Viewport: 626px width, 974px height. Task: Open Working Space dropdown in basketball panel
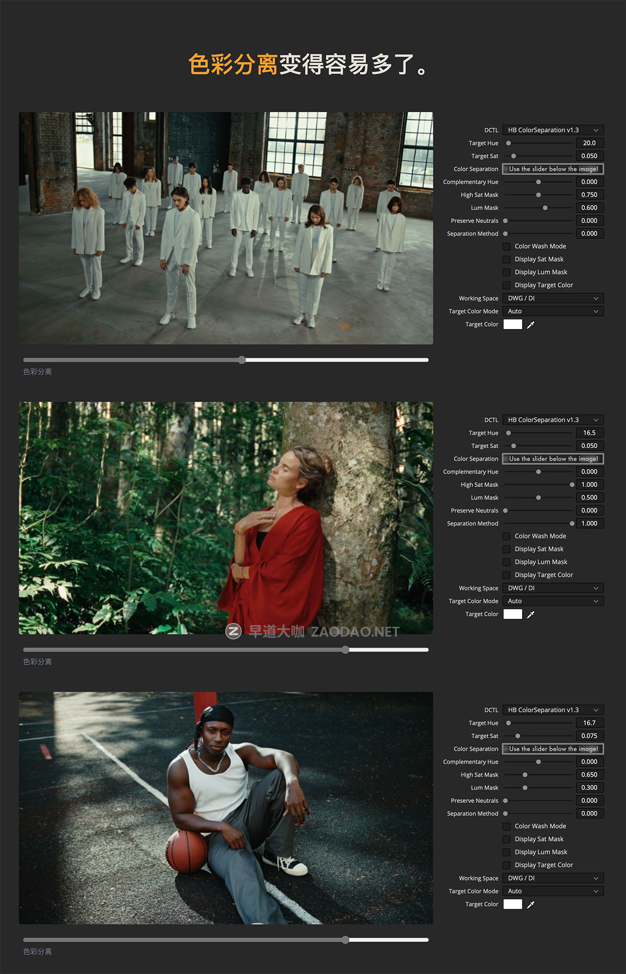click(553, 878)
